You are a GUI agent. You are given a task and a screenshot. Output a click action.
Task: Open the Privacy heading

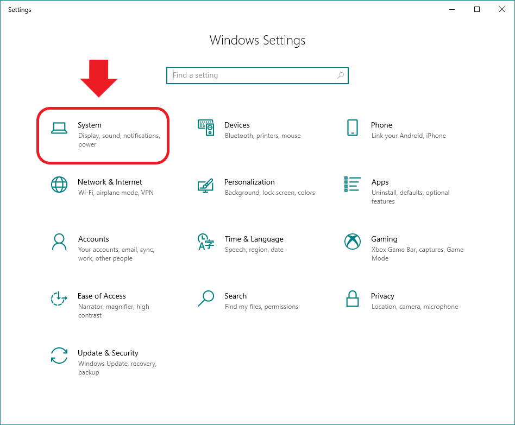(x=382, y=296)
